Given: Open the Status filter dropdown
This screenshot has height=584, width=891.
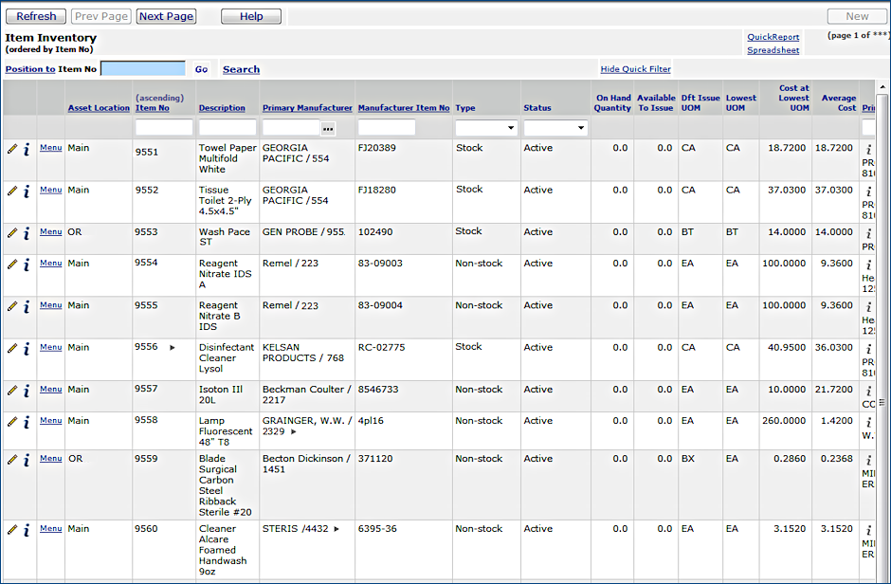Looking at the screenshot, I should (555, 128).
